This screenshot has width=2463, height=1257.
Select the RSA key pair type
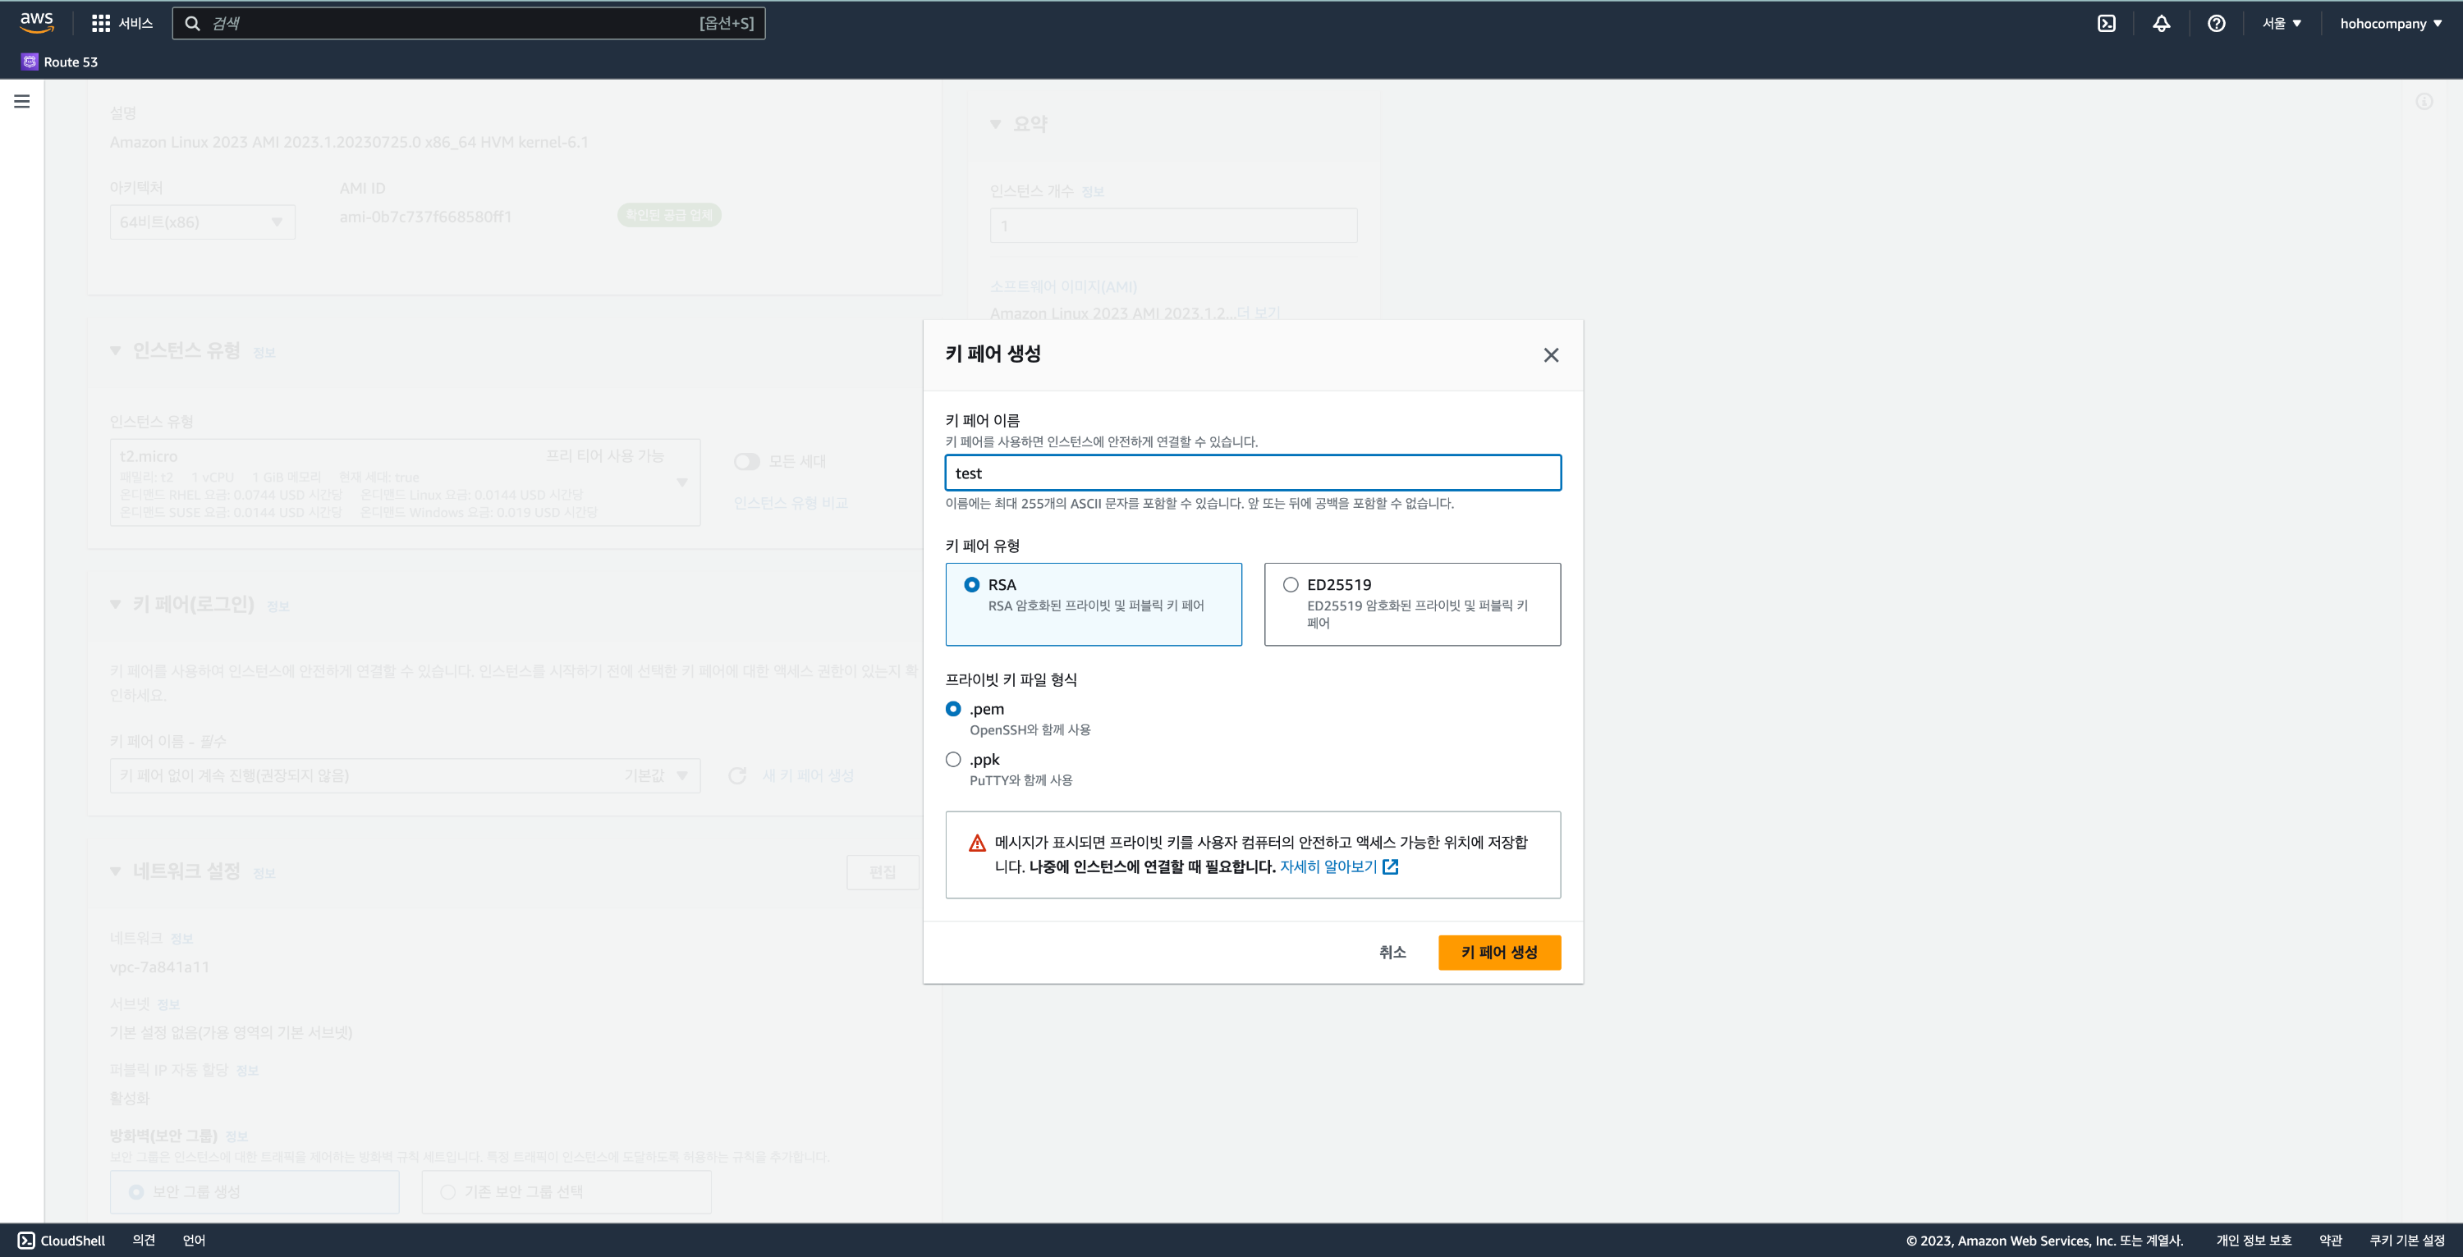pos(971,584)
